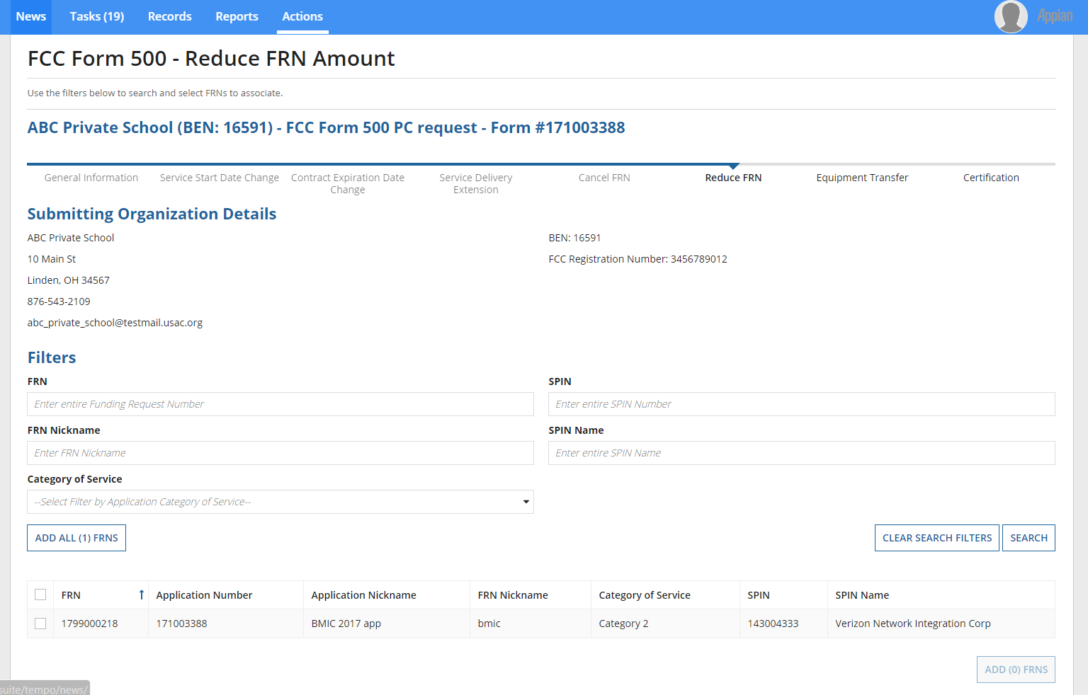1088x695 pixels.
Task: Jump to the Certification step
Action: coord(990,178)
